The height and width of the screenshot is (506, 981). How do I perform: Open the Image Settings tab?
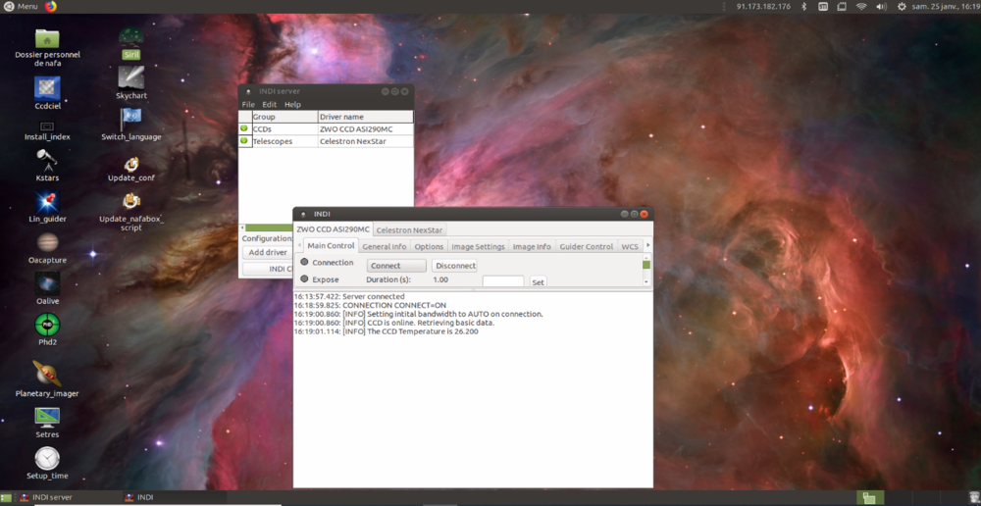(x=478, y=246)
